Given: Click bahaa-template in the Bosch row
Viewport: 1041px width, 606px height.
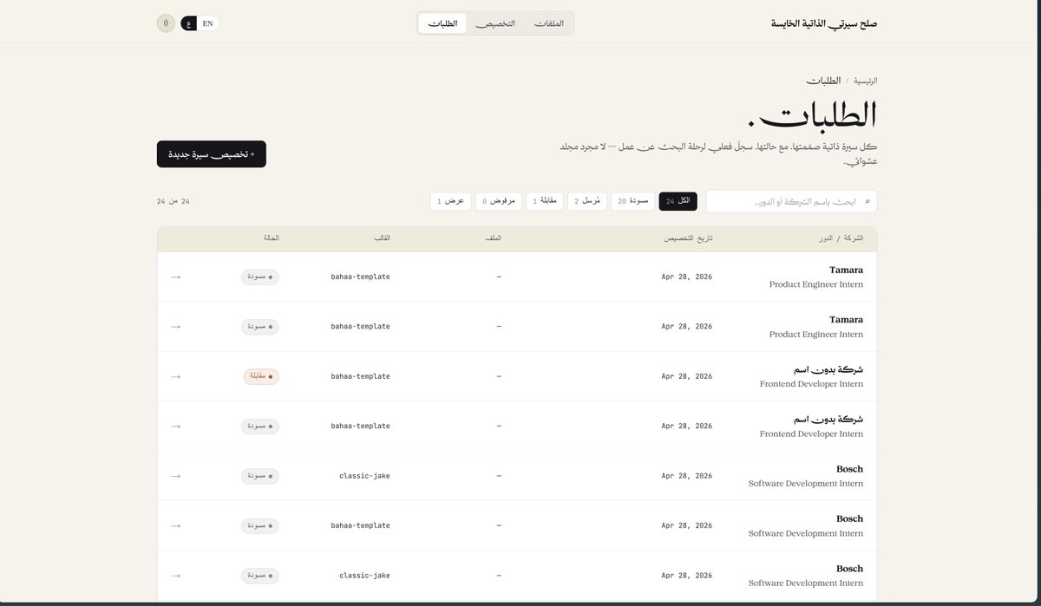Looking at the screenshot, I should click(x=361, y=525).
